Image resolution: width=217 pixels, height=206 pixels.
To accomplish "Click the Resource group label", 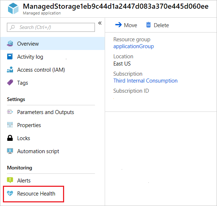I will tap(132, 39).
